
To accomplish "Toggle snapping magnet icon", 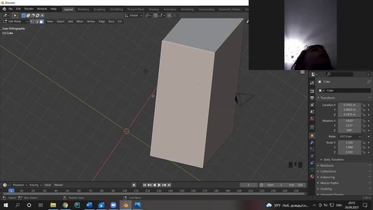I will 155,16.
